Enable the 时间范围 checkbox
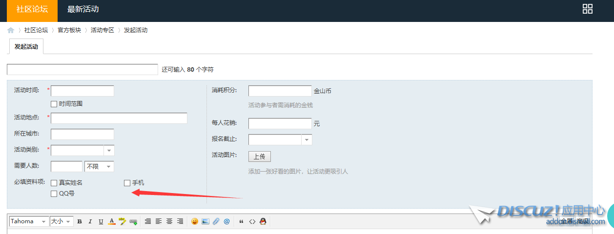The height and width of the screenshot is (234, 614). click(54, 104)
